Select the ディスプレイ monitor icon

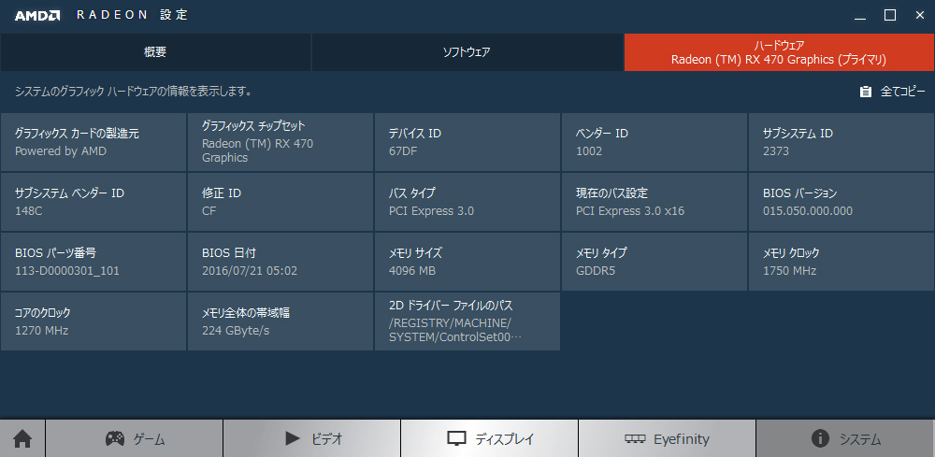coord(457,439)
